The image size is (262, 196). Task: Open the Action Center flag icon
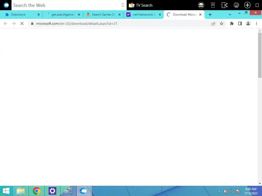coord(238,191)
